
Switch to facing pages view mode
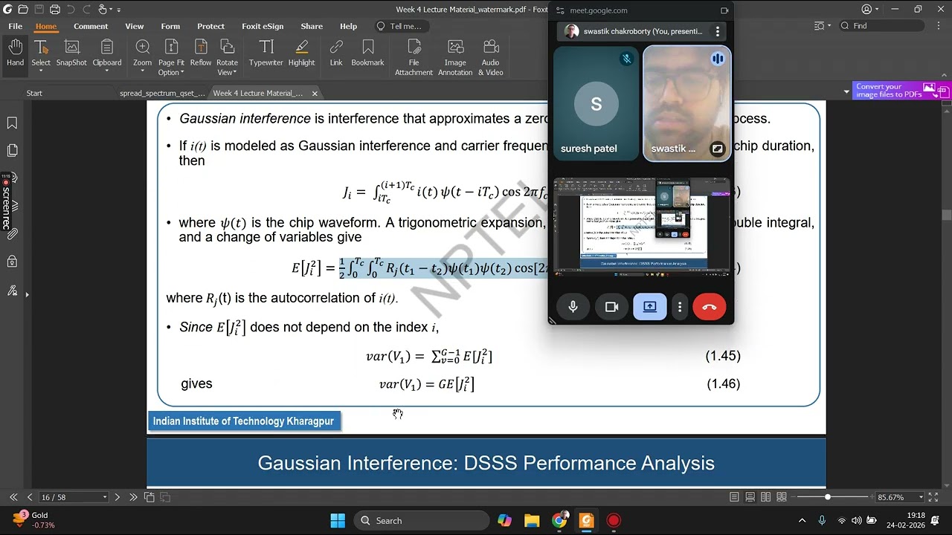(765, 497)
